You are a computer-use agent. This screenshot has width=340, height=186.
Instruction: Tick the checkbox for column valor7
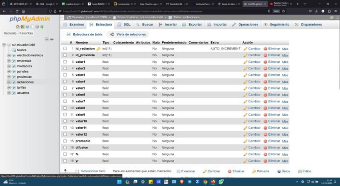[65, 102]
